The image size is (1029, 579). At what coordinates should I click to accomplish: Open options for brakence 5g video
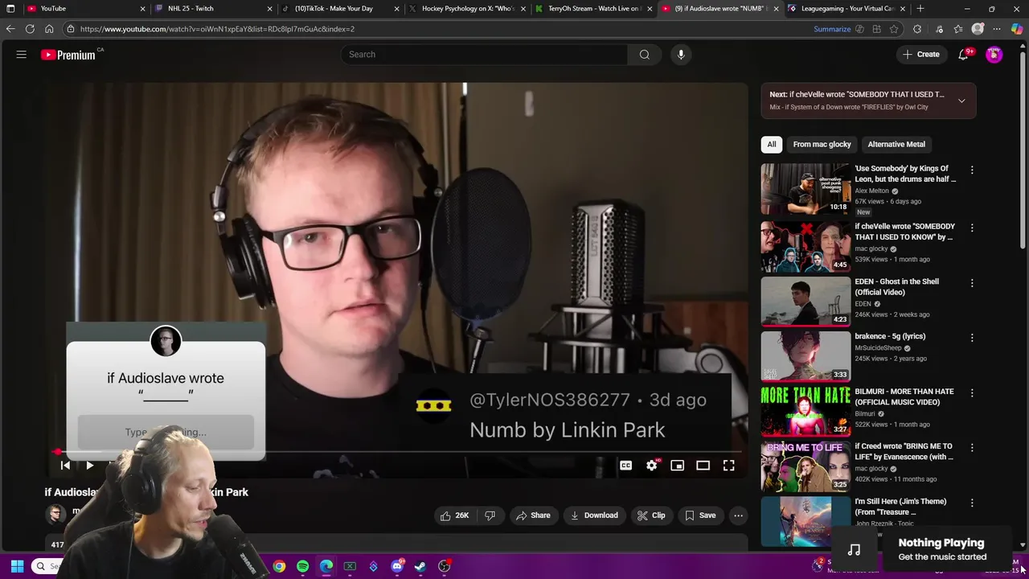click(972, 338)
